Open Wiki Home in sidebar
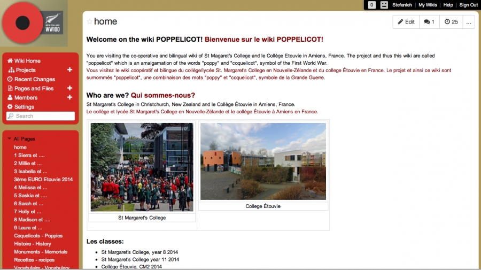The width and height of the screenshot is (481, 270). coord(27,61)
